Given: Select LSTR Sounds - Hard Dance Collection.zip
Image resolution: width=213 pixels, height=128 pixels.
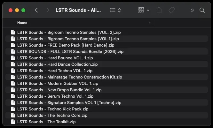Looking at the screenshot, I should 58,64.
